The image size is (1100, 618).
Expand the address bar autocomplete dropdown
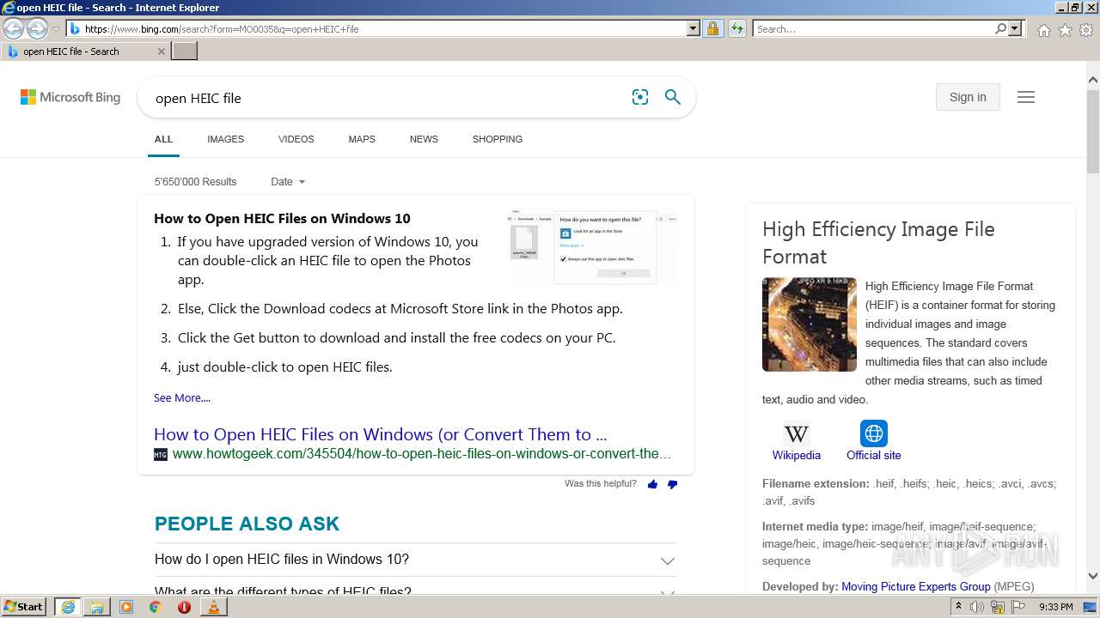[694, 28]
